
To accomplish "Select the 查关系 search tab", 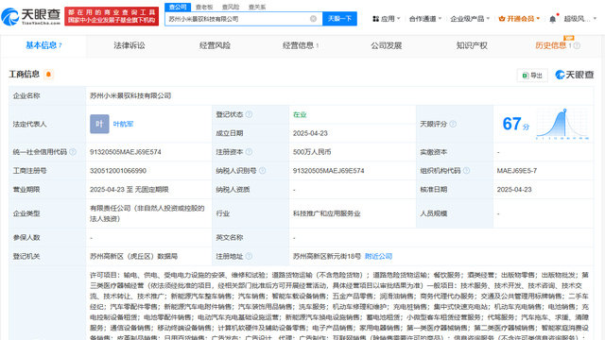I will 257,7.
